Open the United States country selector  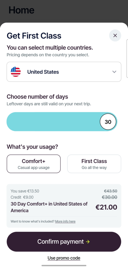point(64,72)
